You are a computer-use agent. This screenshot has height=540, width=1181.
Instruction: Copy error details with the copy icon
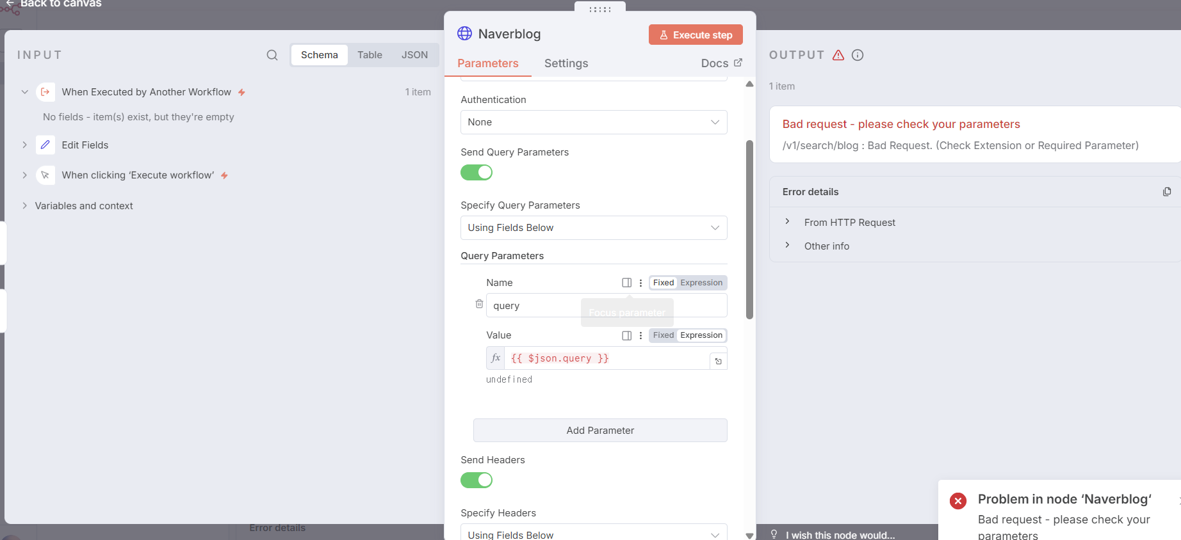pyautogui.click(x=1167, y=192)
